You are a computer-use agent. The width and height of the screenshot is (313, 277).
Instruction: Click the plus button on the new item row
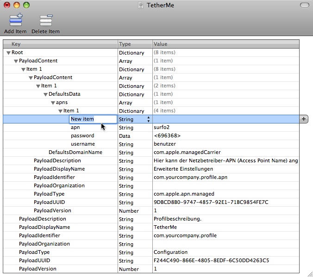(x=304, y=119)
